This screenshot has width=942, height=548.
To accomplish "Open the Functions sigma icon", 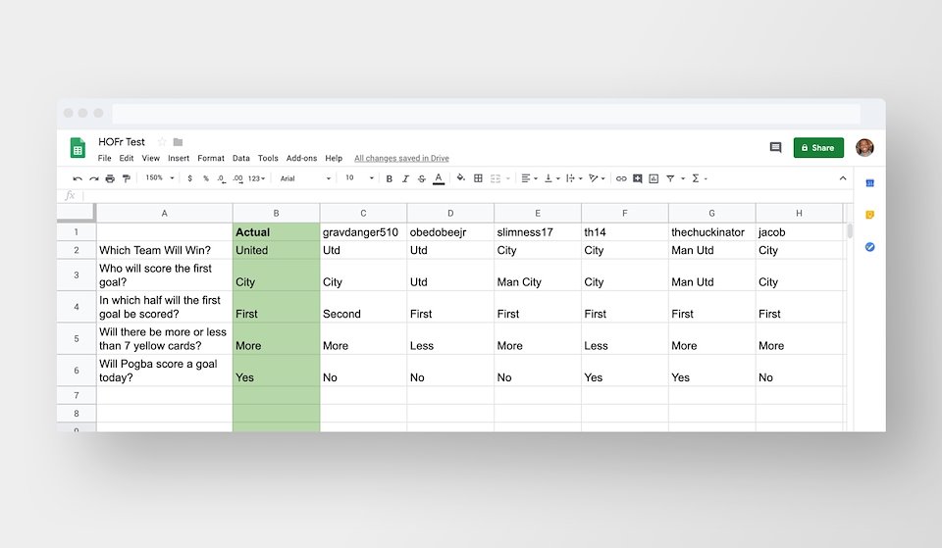I will coord(697,178).
